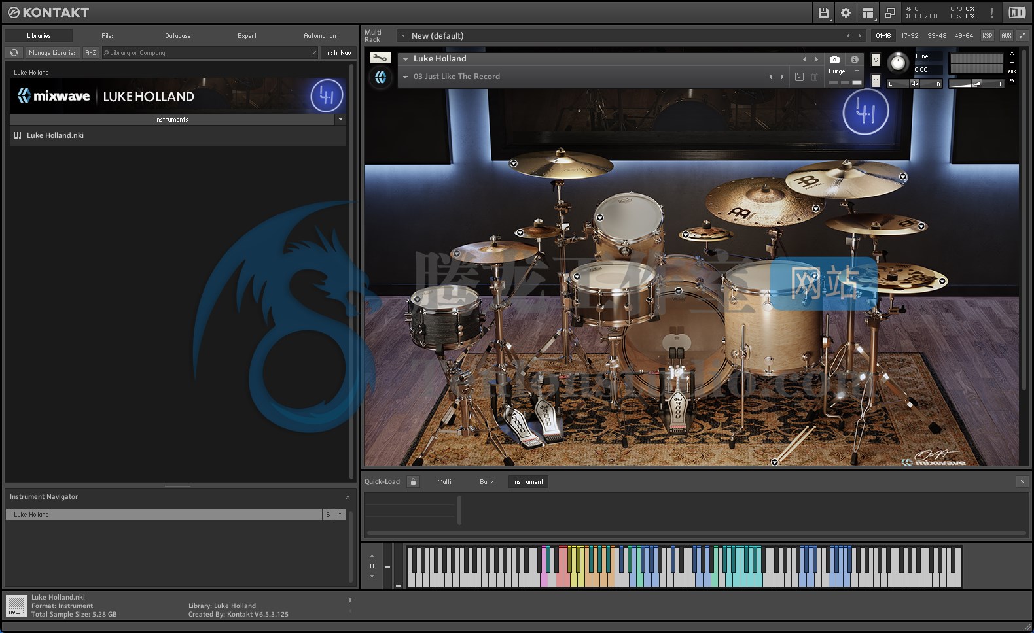Select next instrument arrow beside Luke Holland
The image size is (1034, 633).
tap(816, 59)
